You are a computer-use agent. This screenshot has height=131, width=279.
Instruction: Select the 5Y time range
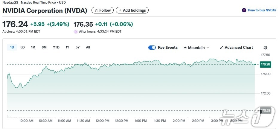pyautogui.click(x=78, y=47)
